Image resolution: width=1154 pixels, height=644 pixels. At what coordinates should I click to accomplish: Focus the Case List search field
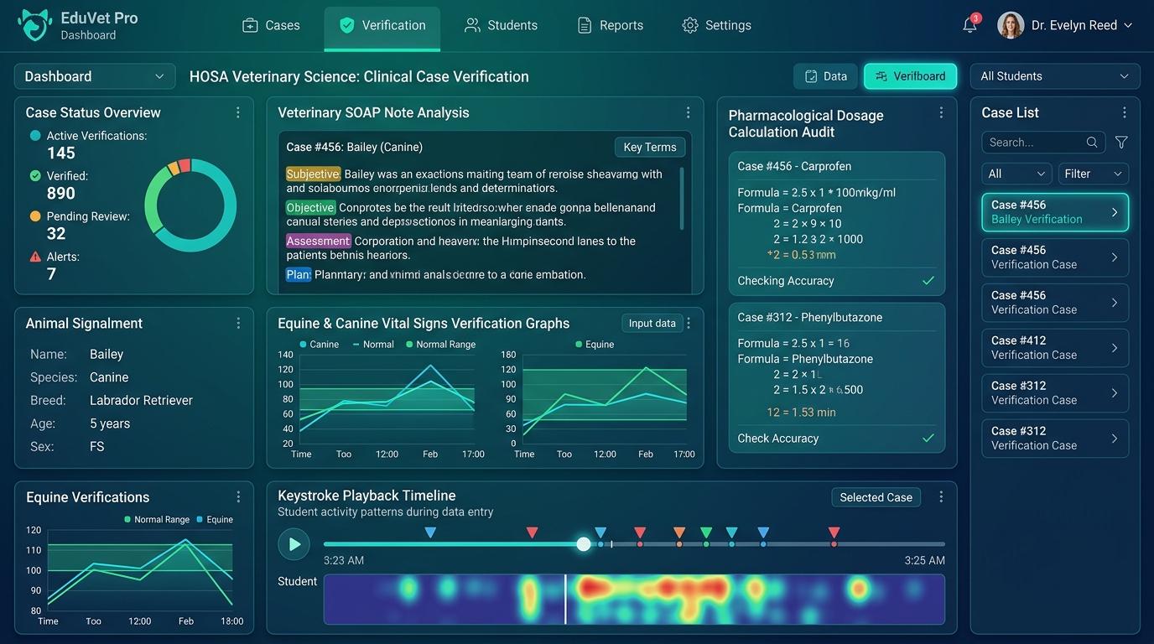click(1044, 143)
